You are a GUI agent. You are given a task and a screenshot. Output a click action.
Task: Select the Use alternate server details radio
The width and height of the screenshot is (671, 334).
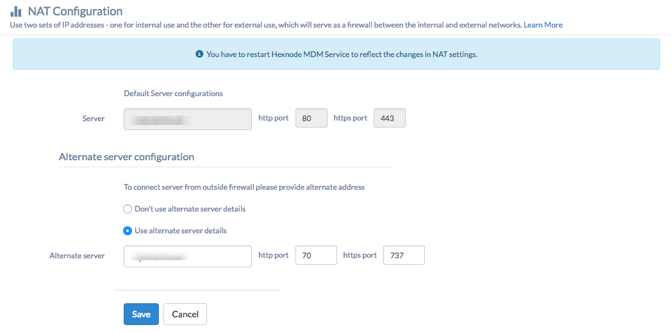coord(127,231)
